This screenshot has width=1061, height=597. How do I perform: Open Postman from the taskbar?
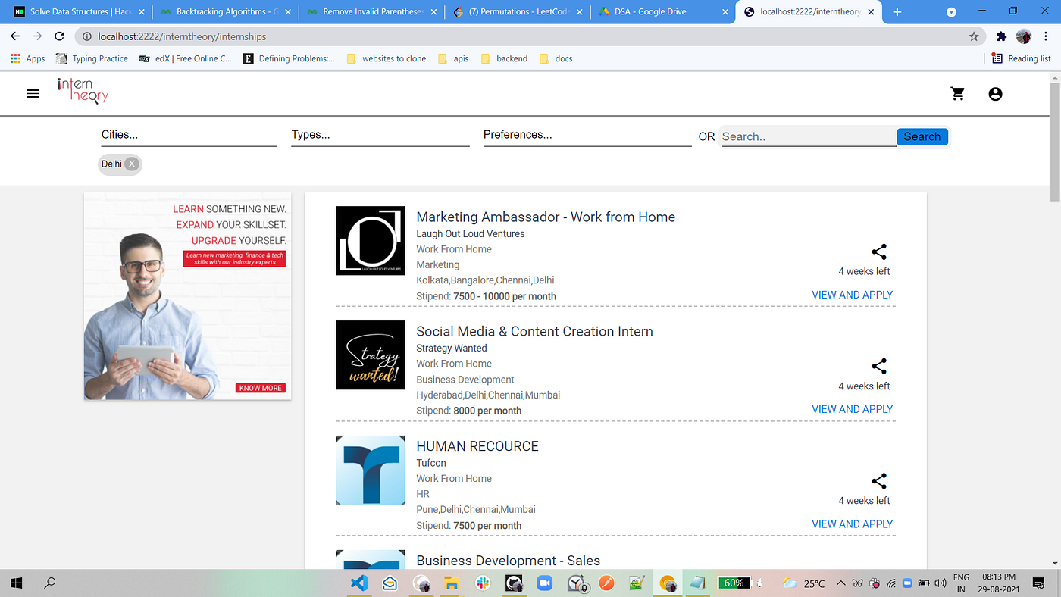[x=606, y=583]
